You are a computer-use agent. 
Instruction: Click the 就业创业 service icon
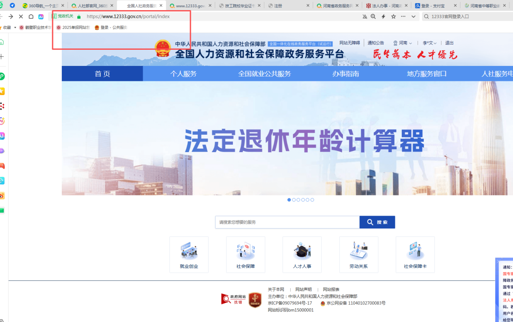click(189, 254)
